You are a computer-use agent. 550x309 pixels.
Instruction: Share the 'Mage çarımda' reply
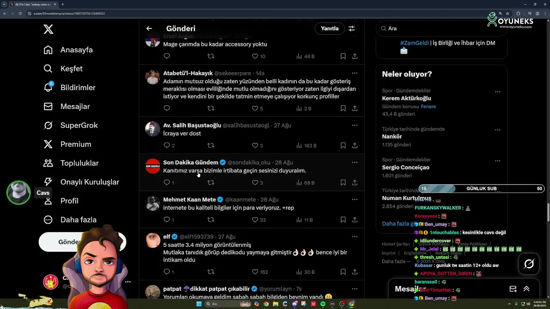[355, 56]
